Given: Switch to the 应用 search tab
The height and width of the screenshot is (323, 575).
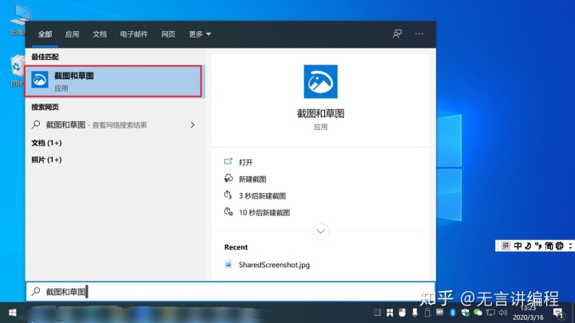Looking at the screenshot, I should click(x=72, y=34).
